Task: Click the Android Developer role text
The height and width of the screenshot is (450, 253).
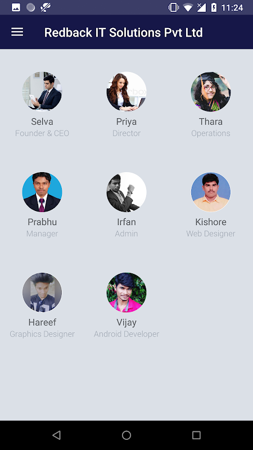Action: click(x=126, y=334)
